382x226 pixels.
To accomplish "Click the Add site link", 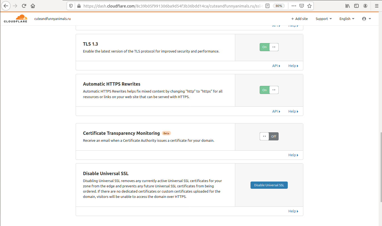I will pos(299,19).
